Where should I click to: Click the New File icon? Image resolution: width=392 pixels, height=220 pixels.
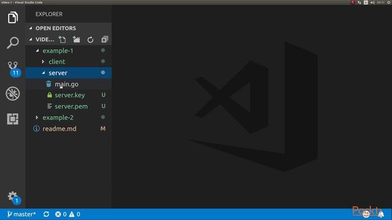[62, 39]
